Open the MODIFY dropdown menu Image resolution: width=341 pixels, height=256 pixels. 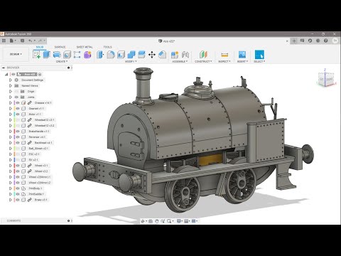click(131, 61)
